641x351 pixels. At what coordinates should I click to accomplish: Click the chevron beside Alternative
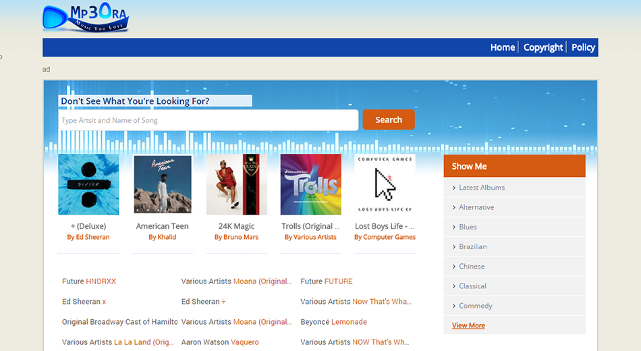click(454, 207)
